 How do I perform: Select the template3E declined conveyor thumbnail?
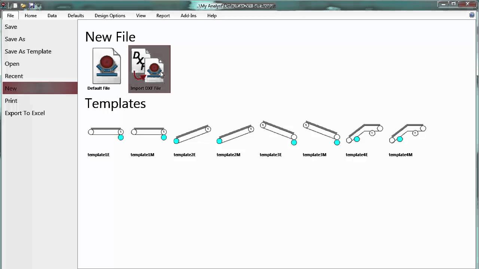[x=278, y=133]
